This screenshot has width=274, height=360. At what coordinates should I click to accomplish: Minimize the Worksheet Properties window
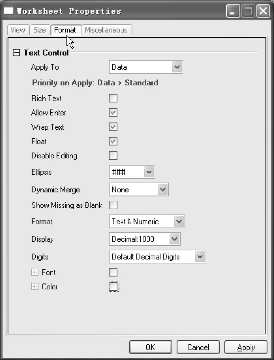(233, 11)
